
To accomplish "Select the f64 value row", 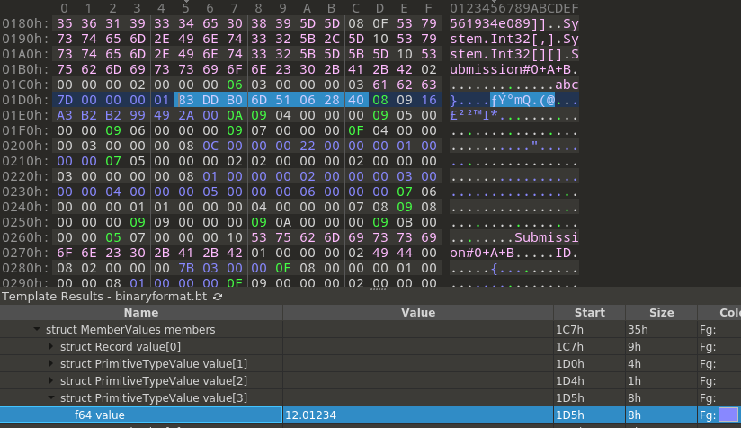I will [x=370, y=415].
